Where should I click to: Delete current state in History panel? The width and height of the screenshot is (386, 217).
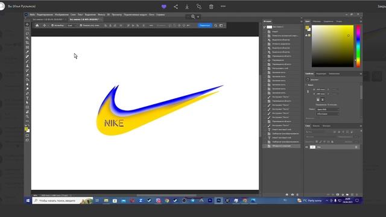(x=297, y=195)
